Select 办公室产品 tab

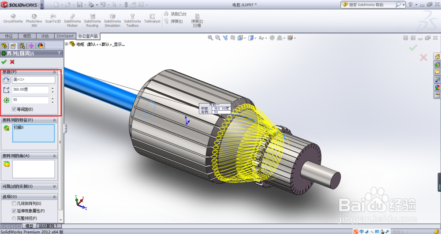point(88,36)
